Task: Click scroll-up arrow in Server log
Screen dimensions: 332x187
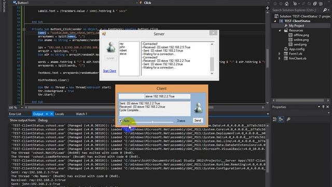Action: (212, 44)
